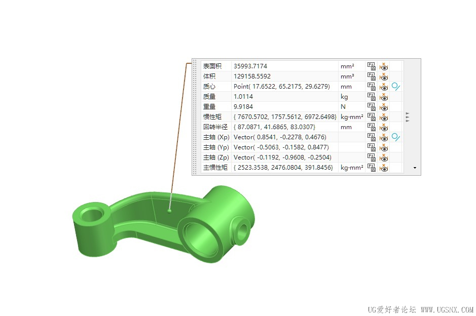Click the measurement anchor point on green part
The image size is (476, 316).
(169, 211)
